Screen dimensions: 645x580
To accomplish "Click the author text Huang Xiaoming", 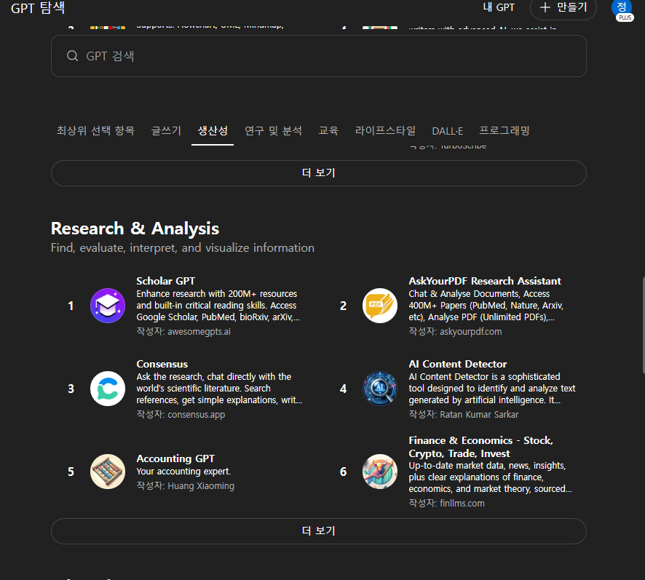I will (x=201, y=486).
